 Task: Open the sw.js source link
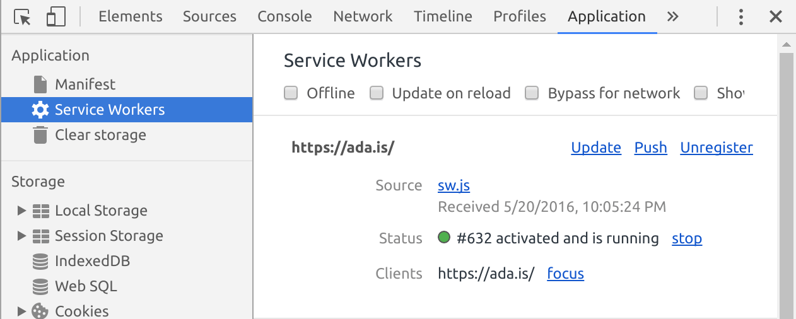pos(454,186)
